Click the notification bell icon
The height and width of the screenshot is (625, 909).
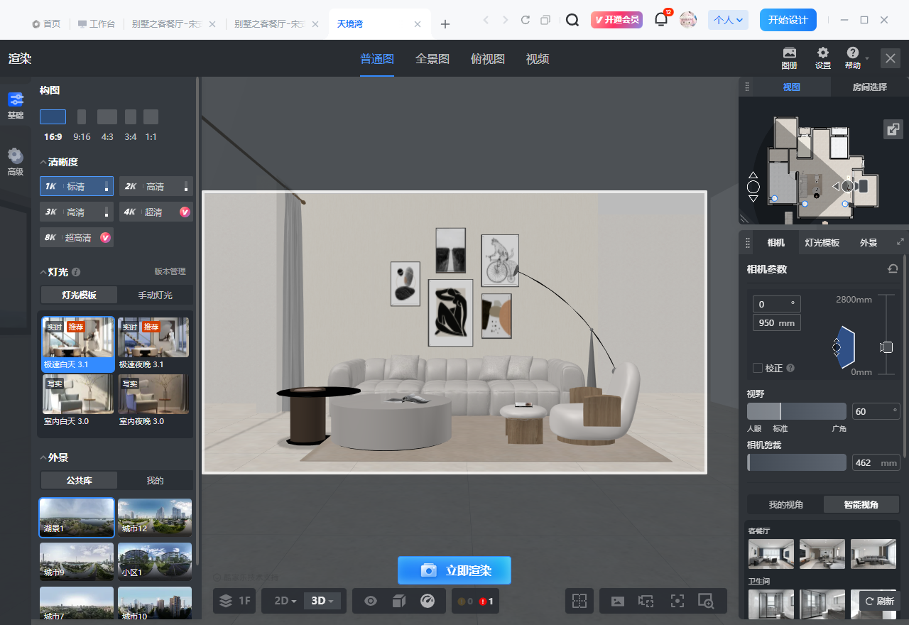tap(660, 20)
